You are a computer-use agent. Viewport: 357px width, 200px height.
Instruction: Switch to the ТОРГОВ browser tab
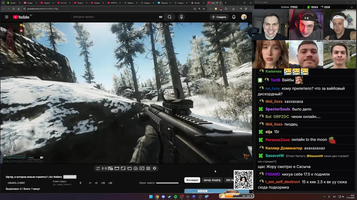(114, 3)
